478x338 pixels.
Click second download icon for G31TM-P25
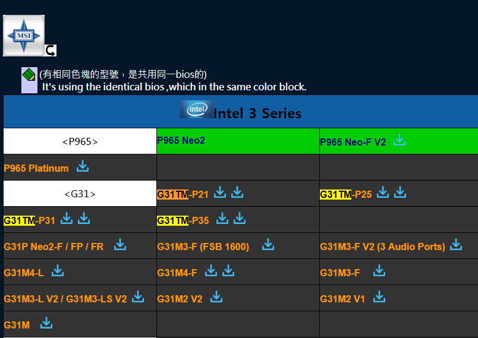click(400, 192)
